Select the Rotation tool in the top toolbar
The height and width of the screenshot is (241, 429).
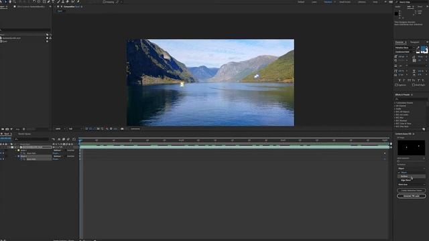tap(34, 1)
